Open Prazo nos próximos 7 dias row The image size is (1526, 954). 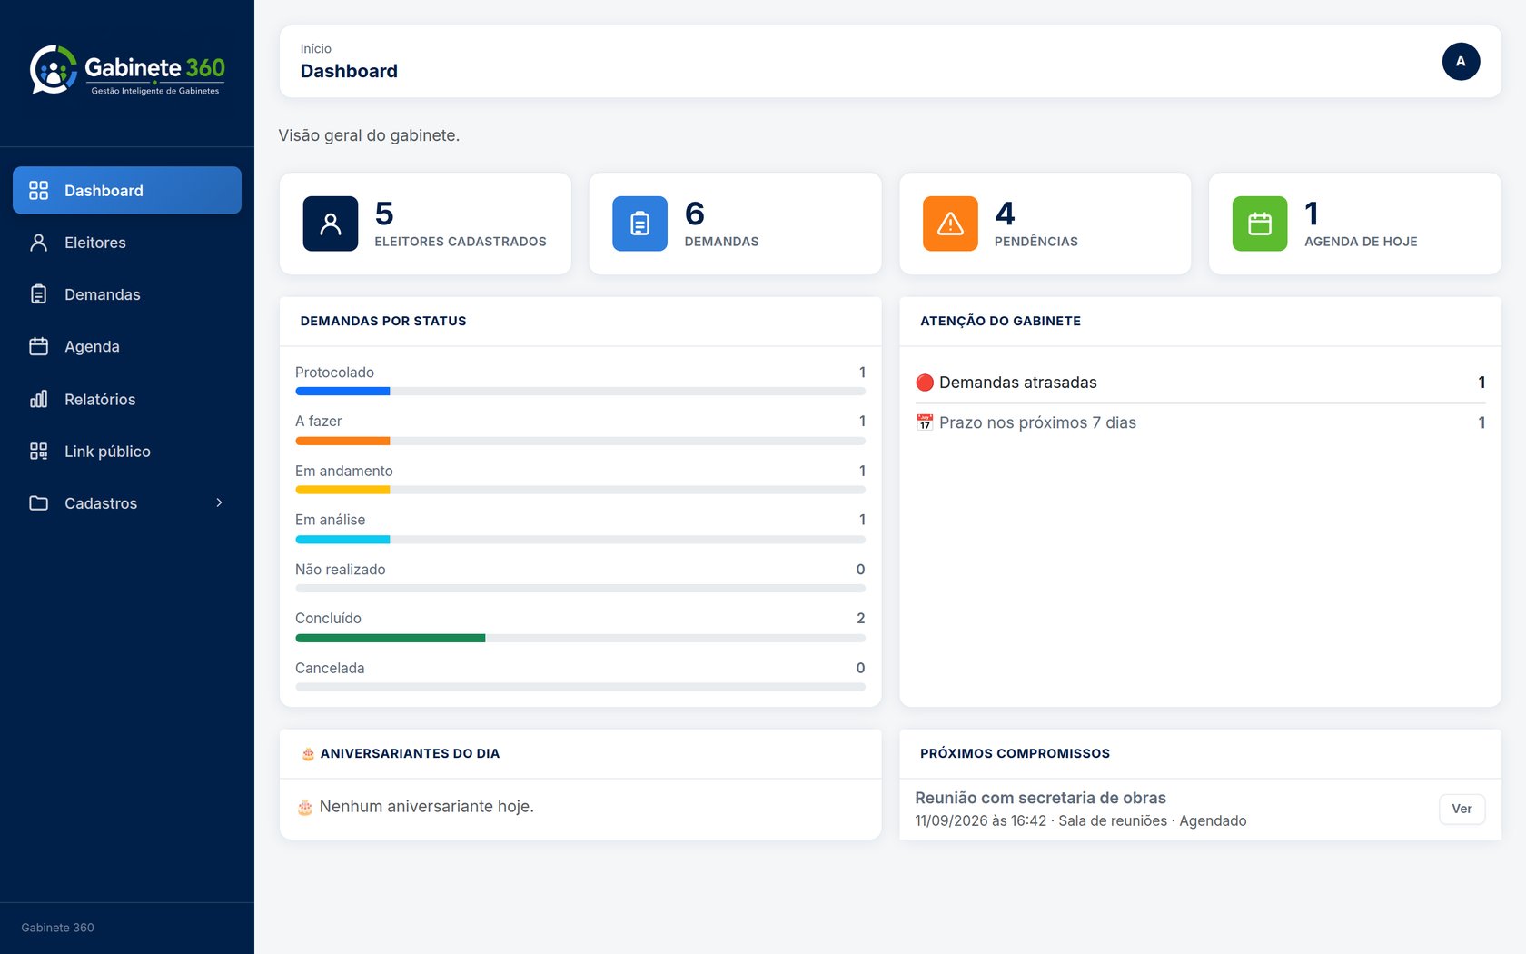pos(1201,422)
